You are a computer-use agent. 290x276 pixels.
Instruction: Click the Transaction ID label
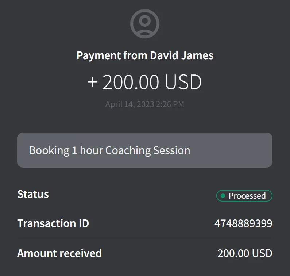coord(53,223)
